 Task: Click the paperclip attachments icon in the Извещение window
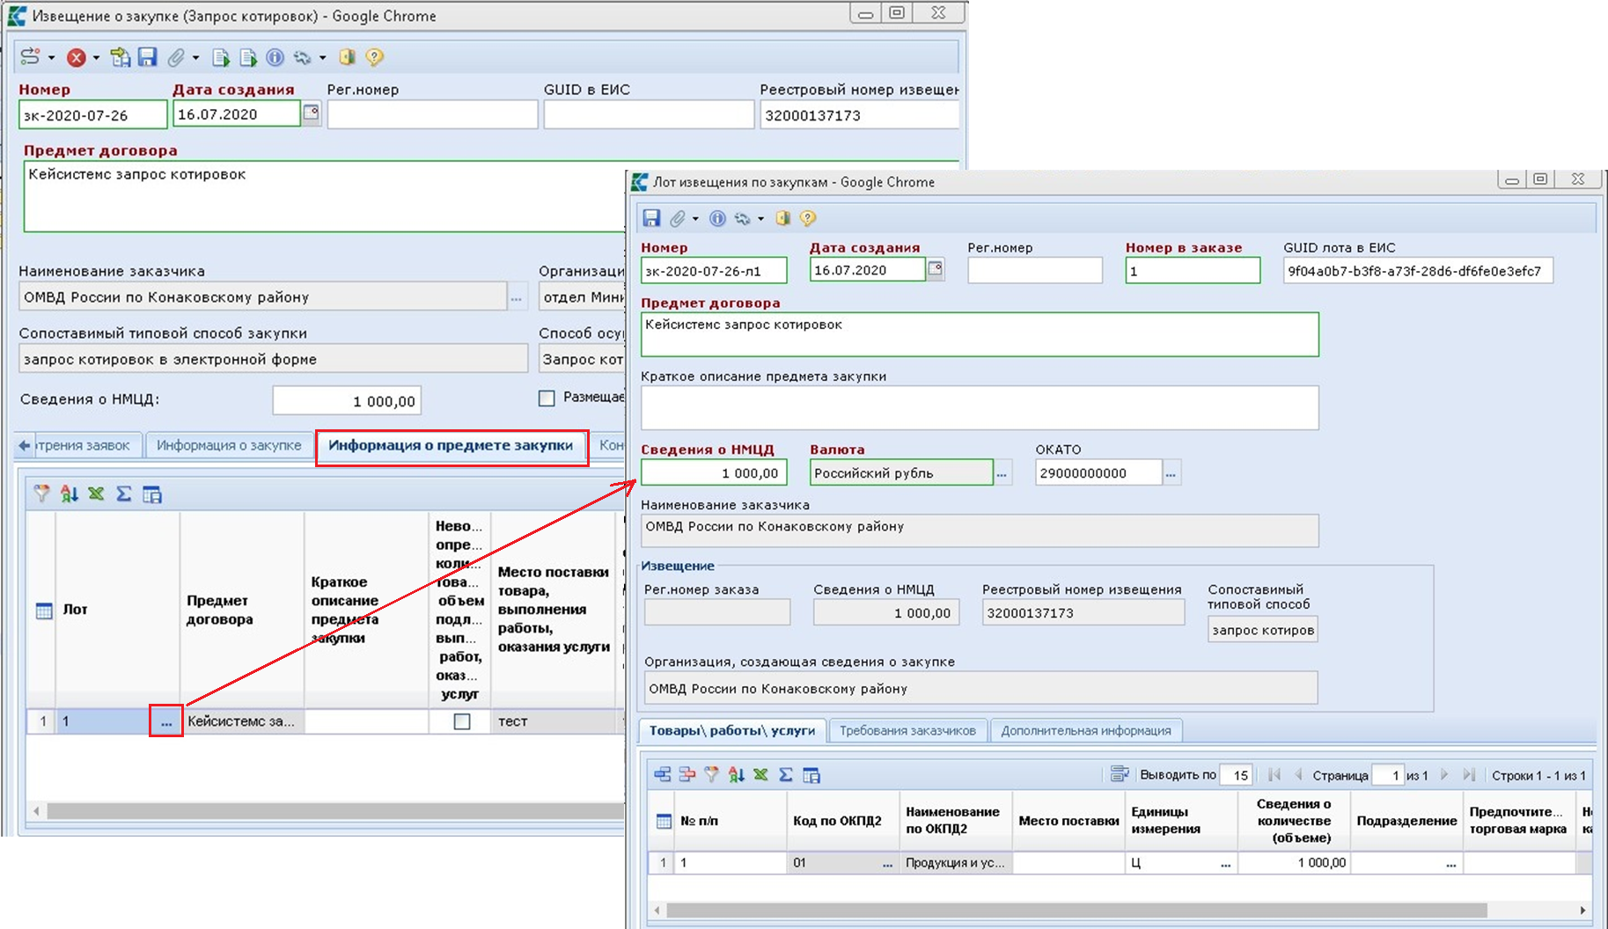click(176, 57)
